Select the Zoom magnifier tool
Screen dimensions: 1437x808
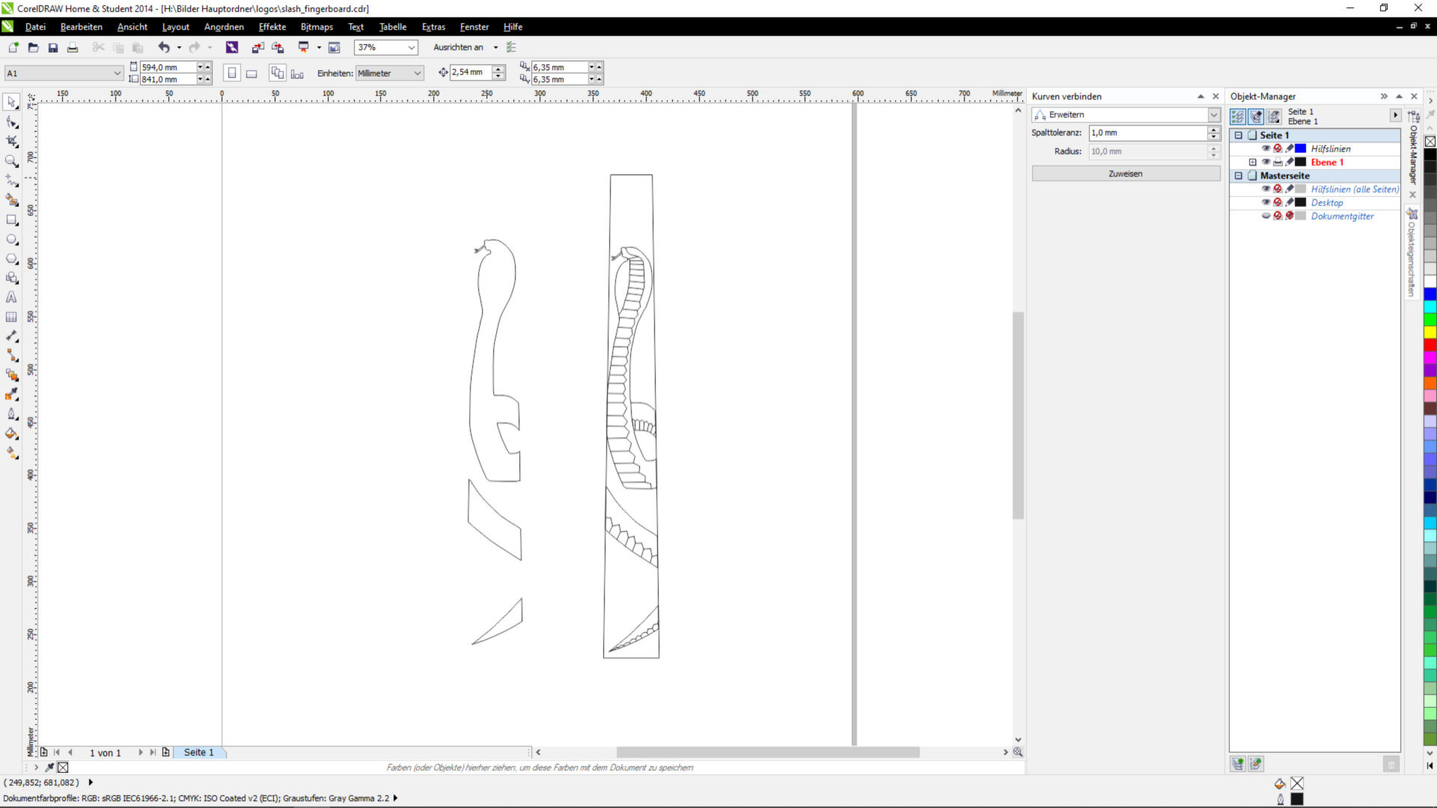point(11,161)
